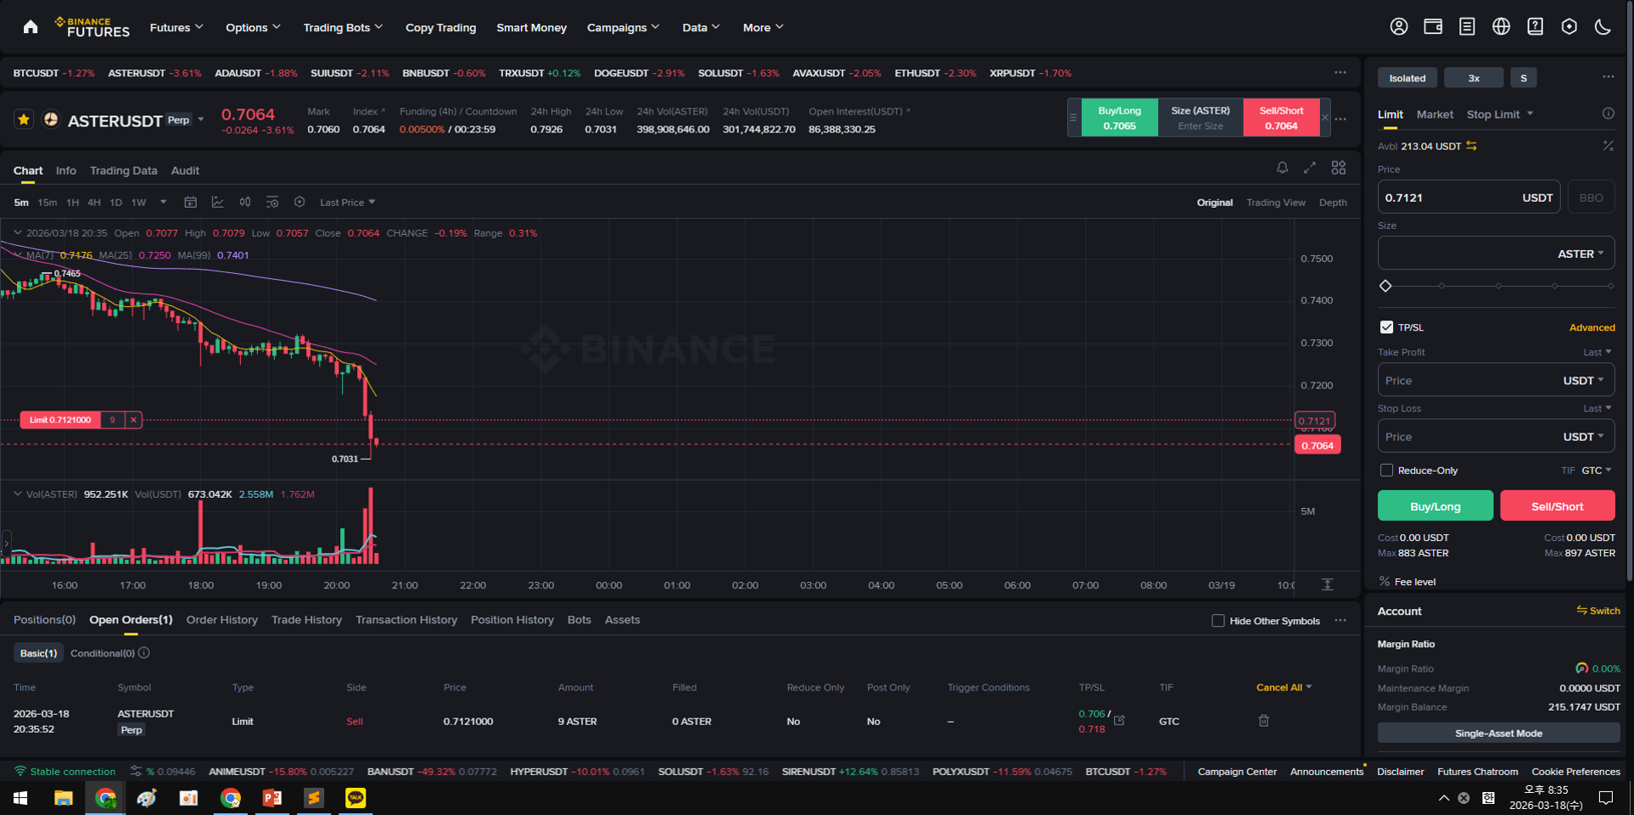The height and width of the screenshot is (815, 1634).
Task: Click the Single-Asset Mode button
Action: click(x=1498, y=733)
